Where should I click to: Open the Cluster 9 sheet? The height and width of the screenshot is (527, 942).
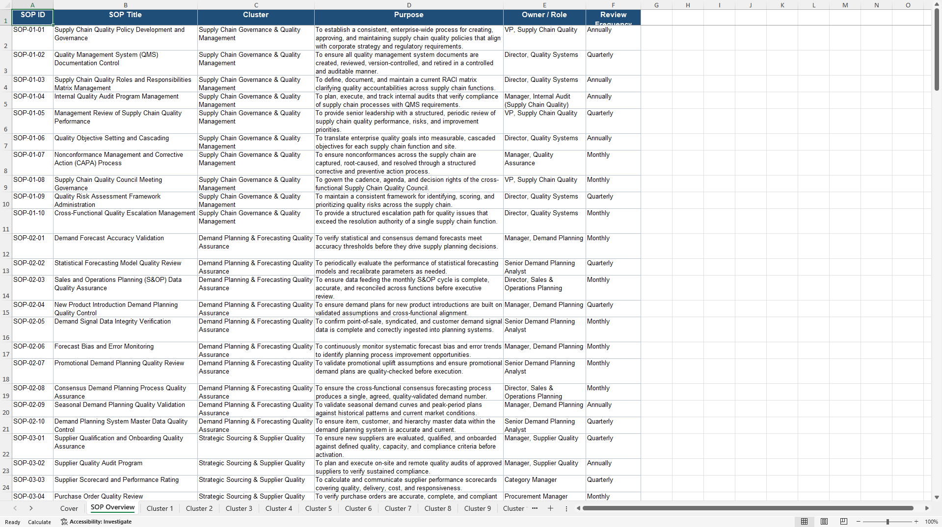[478, 508]
